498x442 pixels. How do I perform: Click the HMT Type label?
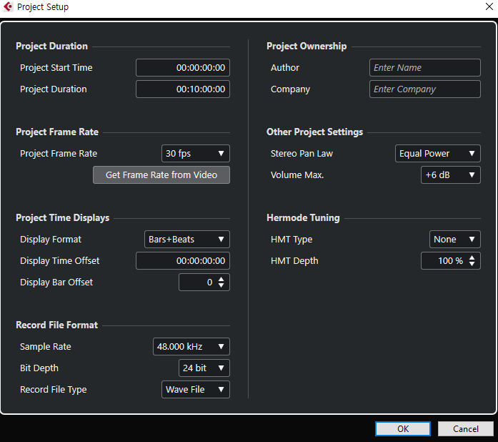click(292, 240)
